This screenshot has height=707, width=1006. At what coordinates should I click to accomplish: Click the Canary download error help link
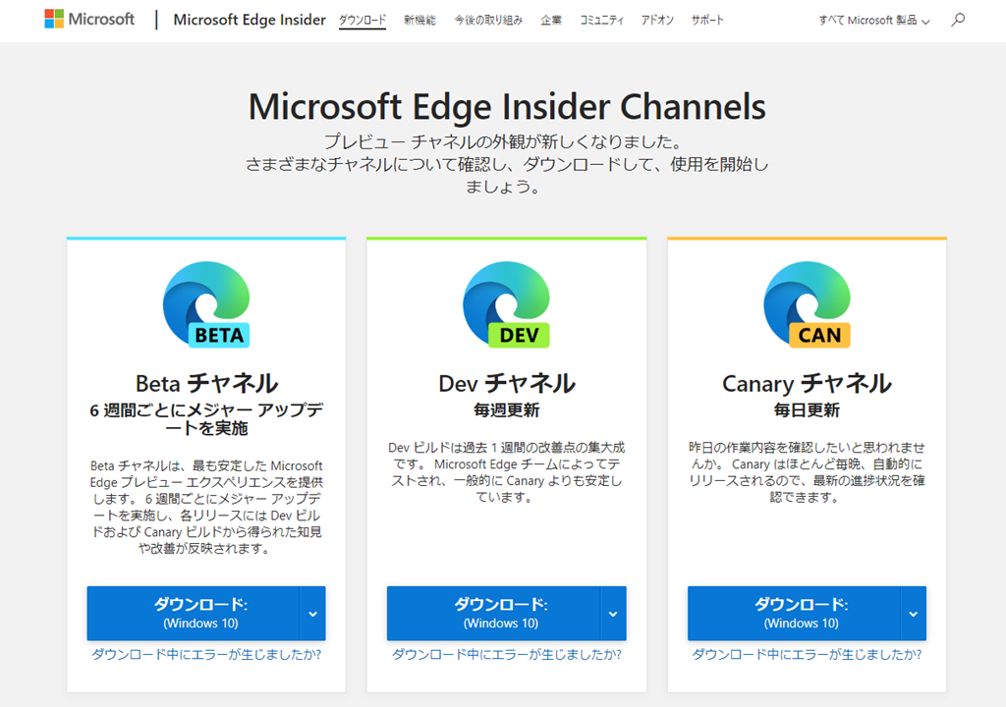(x=808, y=654)
